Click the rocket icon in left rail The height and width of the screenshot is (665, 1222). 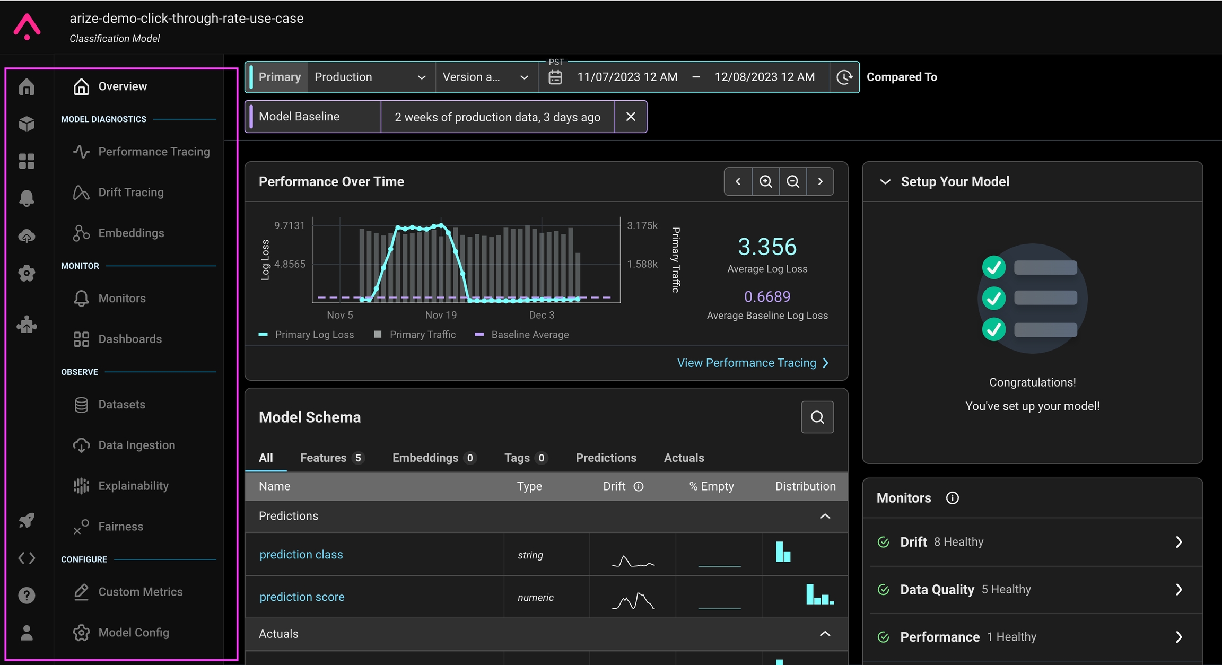pyautogui.click(x=27, y=520)
